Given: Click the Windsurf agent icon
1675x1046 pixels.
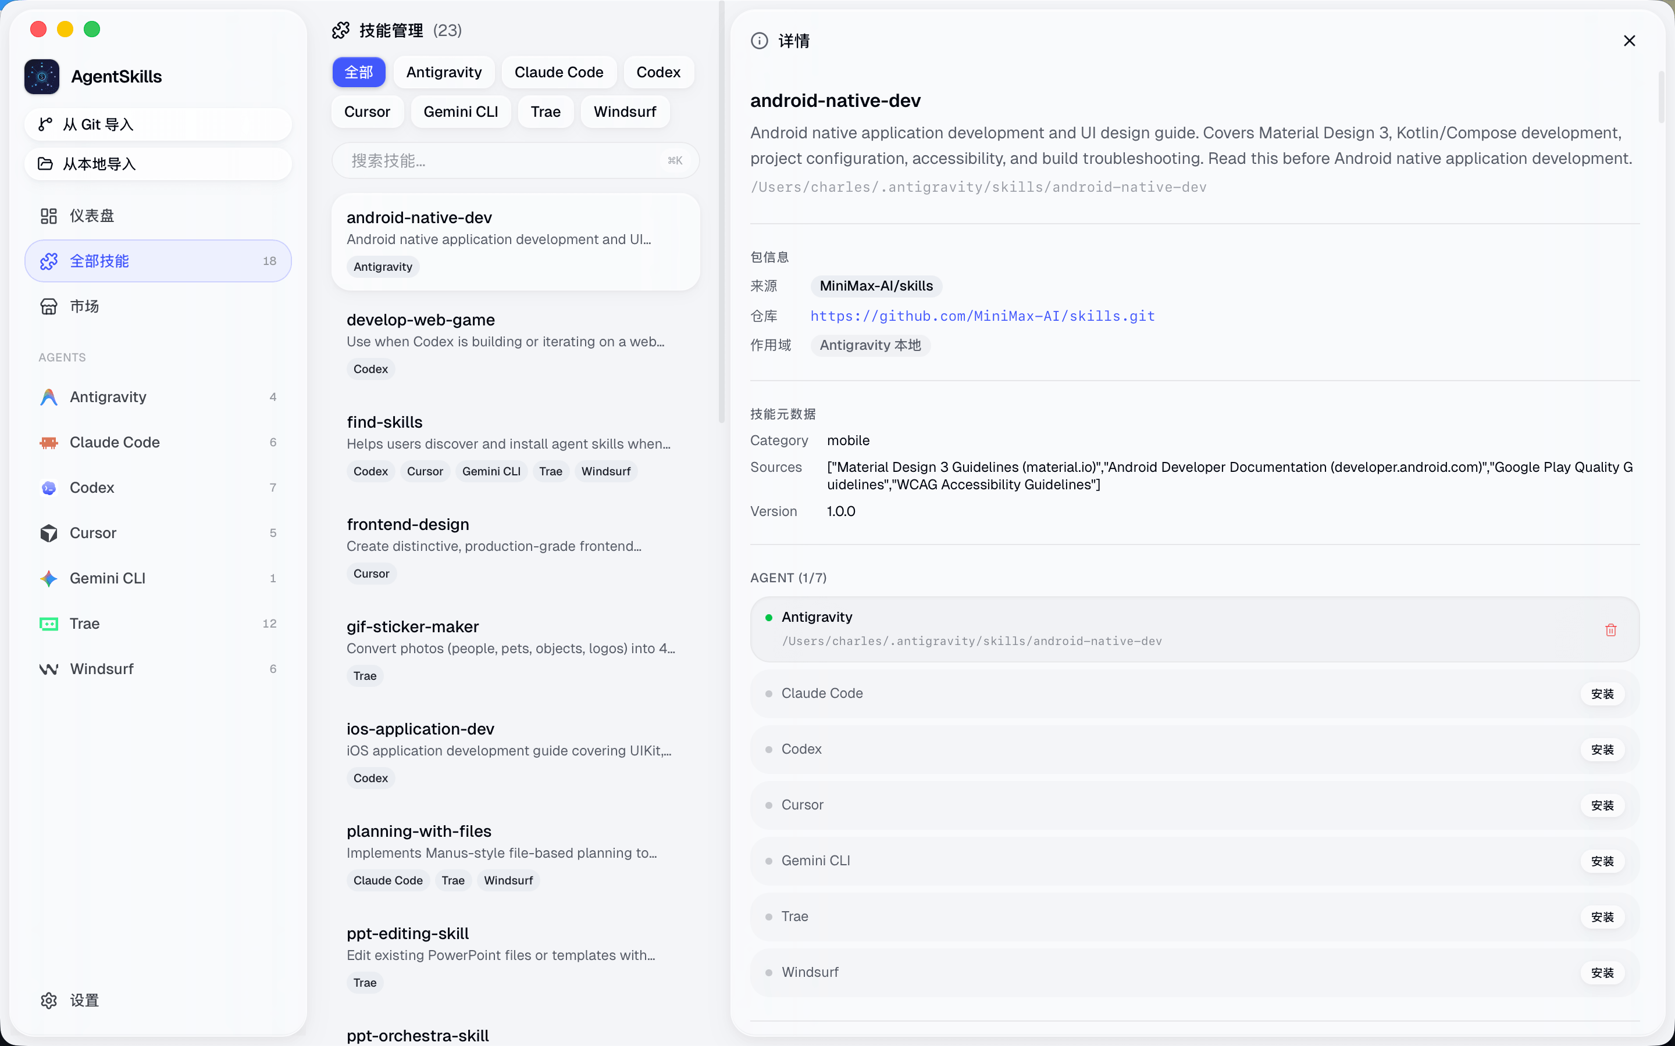Looking at the screenshot, I should click(x=48, y=669).
